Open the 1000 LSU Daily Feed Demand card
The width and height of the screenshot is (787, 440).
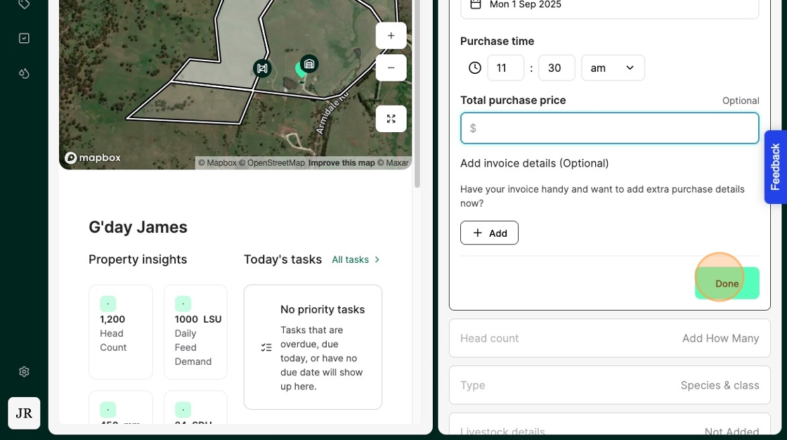195,332
